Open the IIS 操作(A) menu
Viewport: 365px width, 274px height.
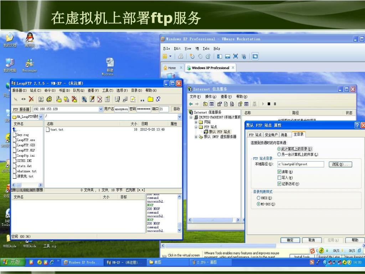211,97
